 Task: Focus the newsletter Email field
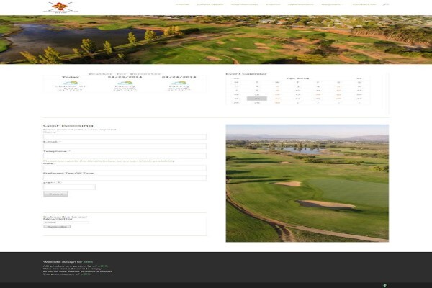[x=66, y=222]
